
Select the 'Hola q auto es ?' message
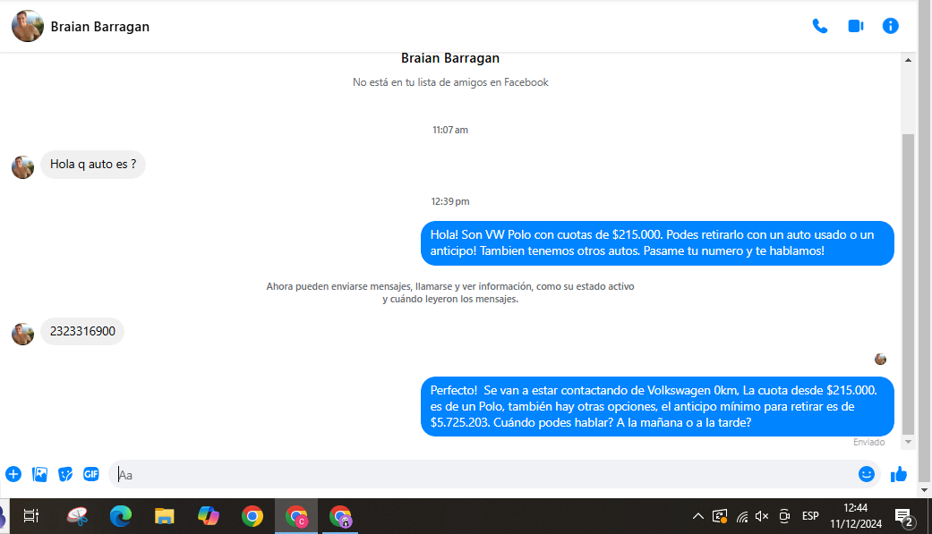[93, 165]
